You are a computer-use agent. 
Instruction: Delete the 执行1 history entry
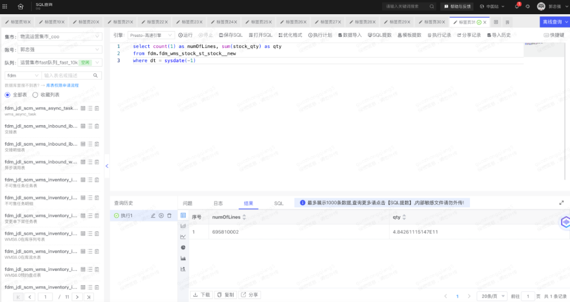point(169,215)
